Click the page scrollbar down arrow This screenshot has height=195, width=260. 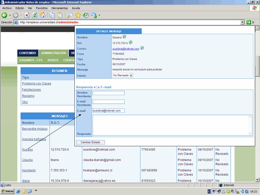257,180
